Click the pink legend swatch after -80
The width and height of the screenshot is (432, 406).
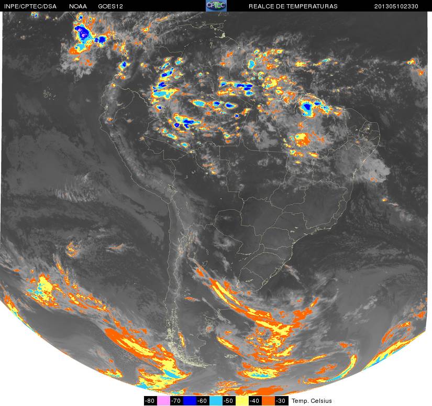coord(163,400)
